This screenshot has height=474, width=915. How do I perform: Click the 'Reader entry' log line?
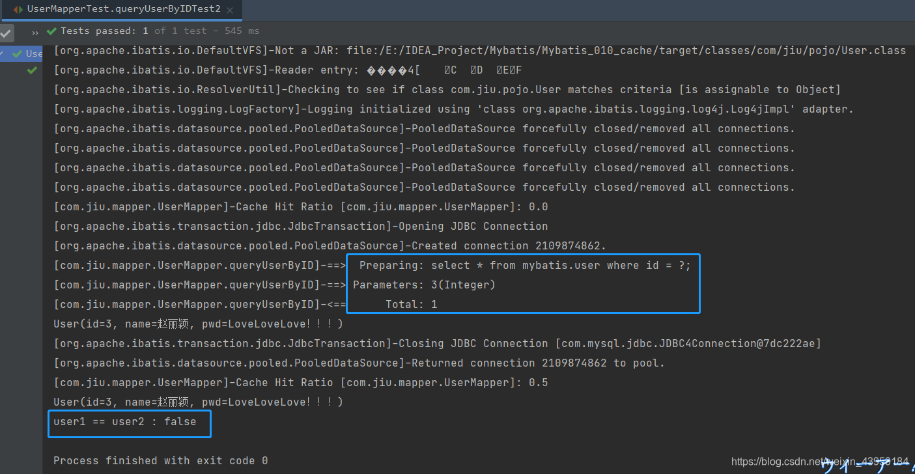pyautogui.click(x=288, y=70)
